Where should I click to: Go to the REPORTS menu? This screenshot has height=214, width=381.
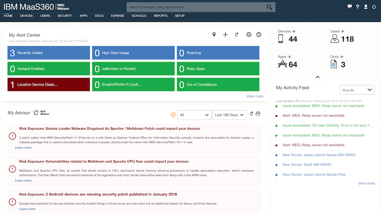pyautogui.click(x=160, y=16)
